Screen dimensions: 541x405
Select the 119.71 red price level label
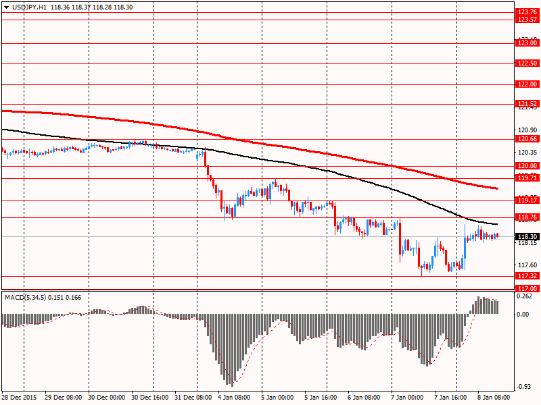(x=527, y=178)
